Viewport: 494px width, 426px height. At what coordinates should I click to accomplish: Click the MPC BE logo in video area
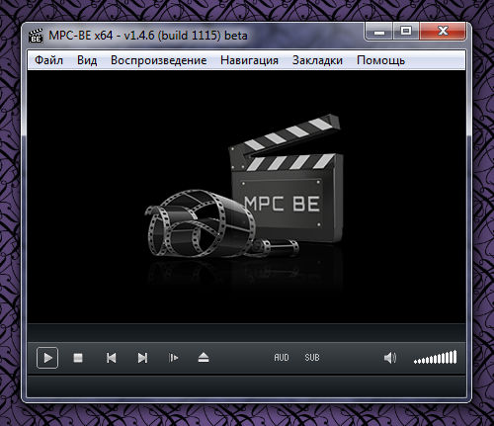click(244, 186)
